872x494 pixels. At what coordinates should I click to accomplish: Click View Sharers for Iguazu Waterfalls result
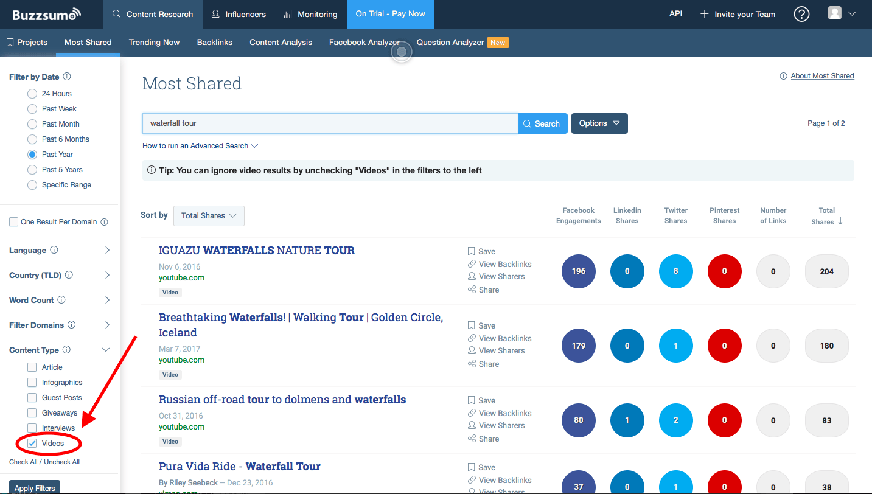pos(496,276)
